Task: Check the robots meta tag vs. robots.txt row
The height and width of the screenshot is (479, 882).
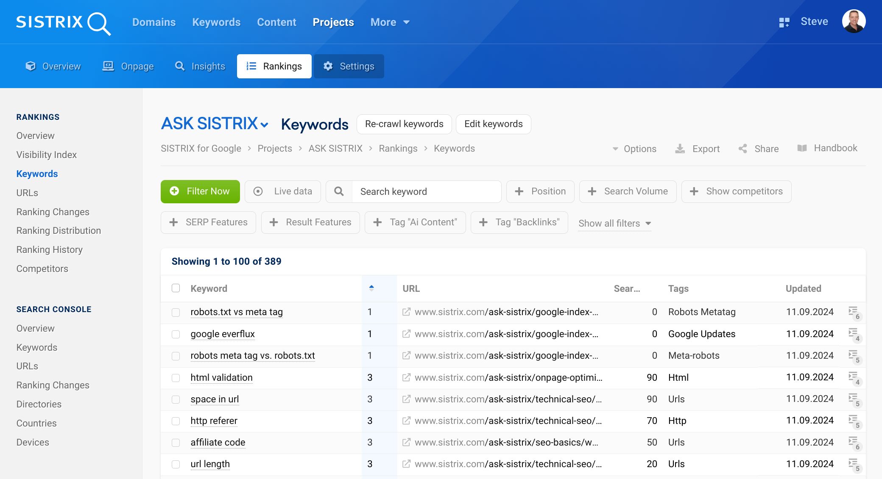Action: [x=176, y=356]
